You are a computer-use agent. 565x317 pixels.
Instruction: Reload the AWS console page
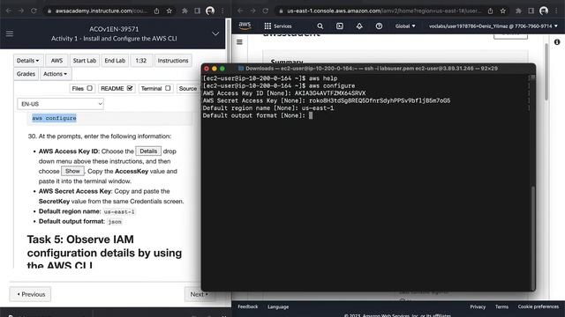[x=266, y=11]
